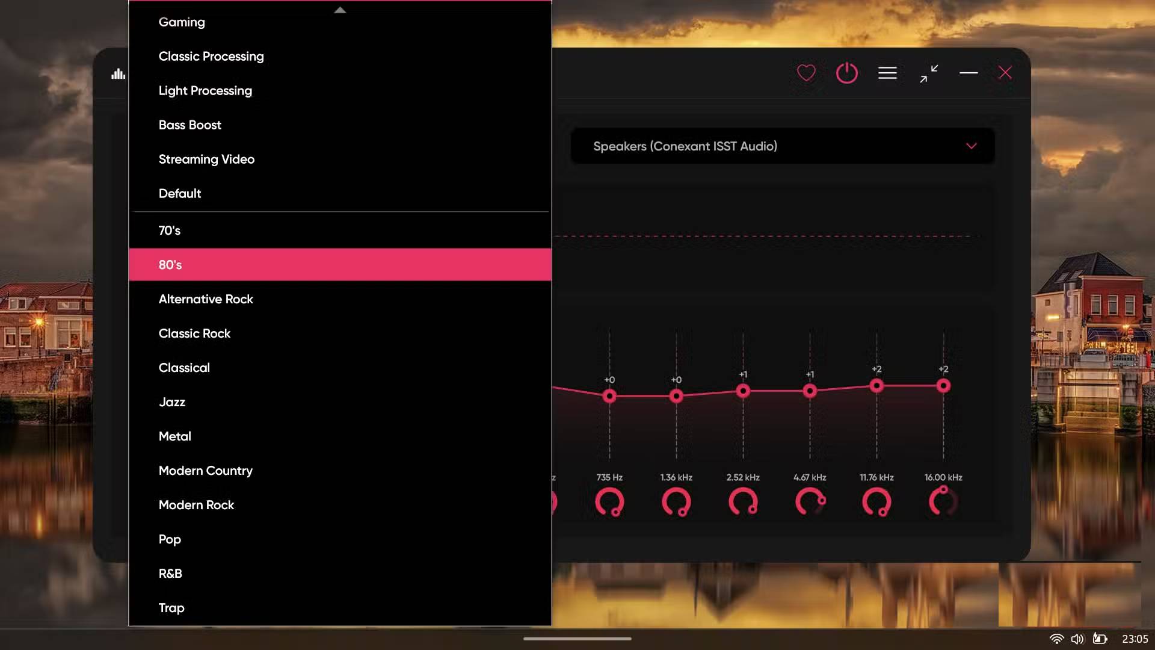Click the 735 Hz band knob
1155x650 pixels.
click(x=609, y=501)
